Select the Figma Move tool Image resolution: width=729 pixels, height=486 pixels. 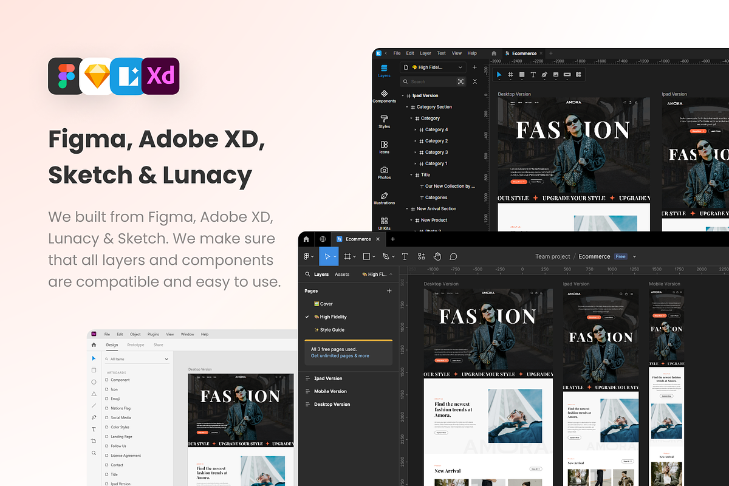327,256
